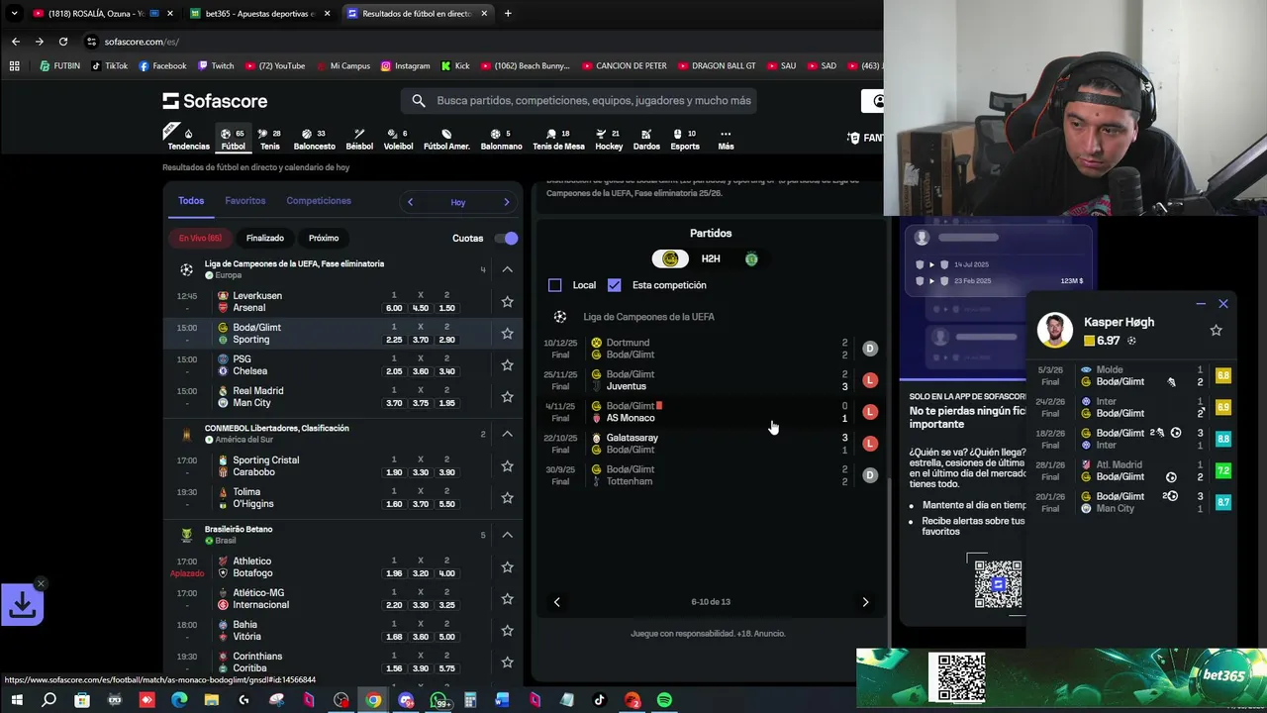Reload the page in Chrome
This screenshot has height=713, width=1267.
63,42
